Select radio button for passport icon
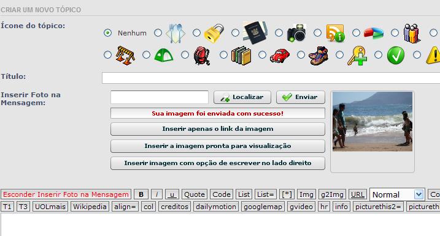Viewport: 440px width, 236px height. click(x=235, y=33)
